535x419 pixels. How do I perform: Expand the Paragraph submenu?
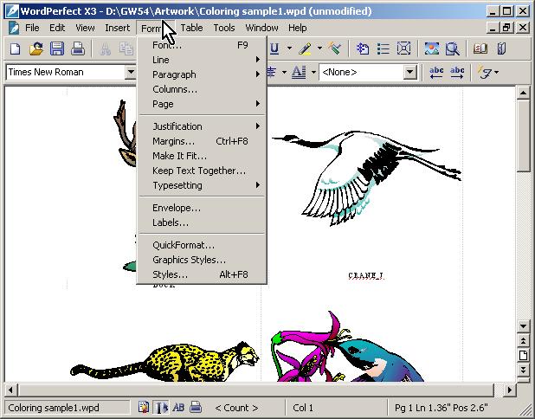coord(202,74)
